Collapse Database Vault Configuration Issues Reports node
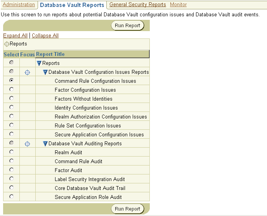 tap(45, 72)
